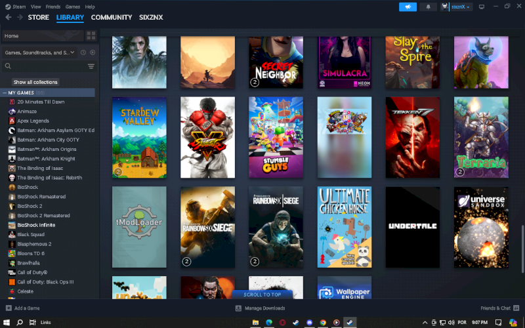Open the Friends menu
Screen dimensions: 525x328
(x=53, y=7)
